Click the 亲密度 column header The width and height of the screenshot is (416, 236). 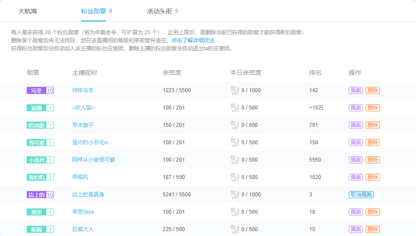coord(171,73)
